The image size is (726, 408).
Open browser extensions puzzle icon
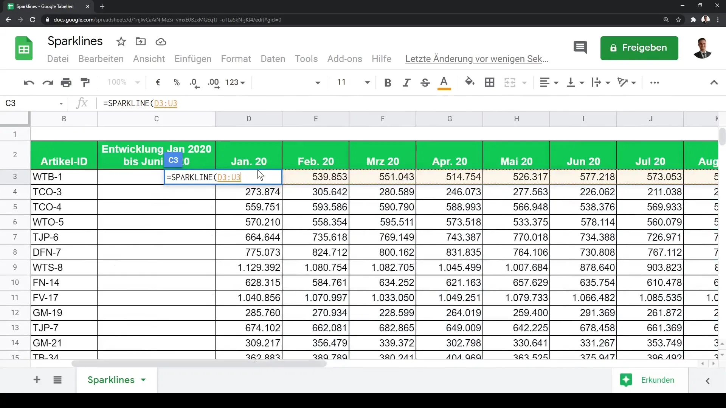click(x=693, y=20)
